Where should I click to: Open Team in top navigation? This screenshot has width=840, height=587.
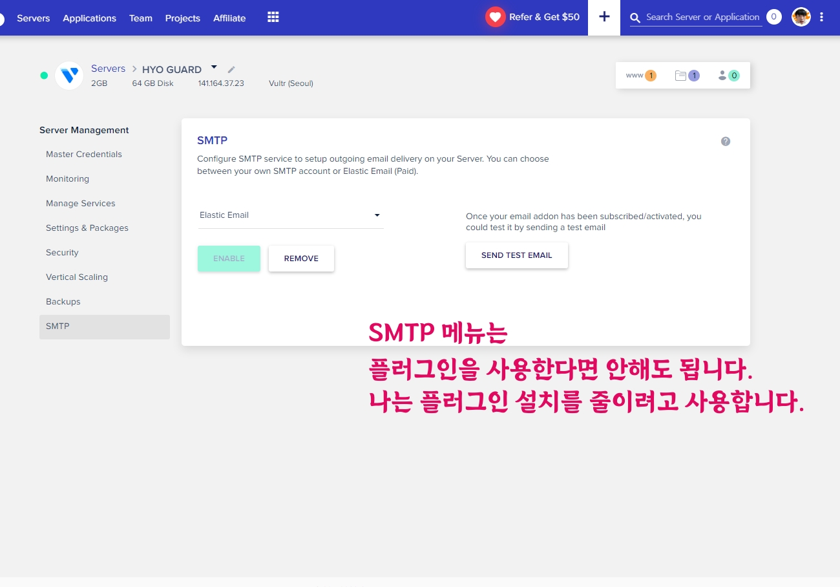(141, 18)
